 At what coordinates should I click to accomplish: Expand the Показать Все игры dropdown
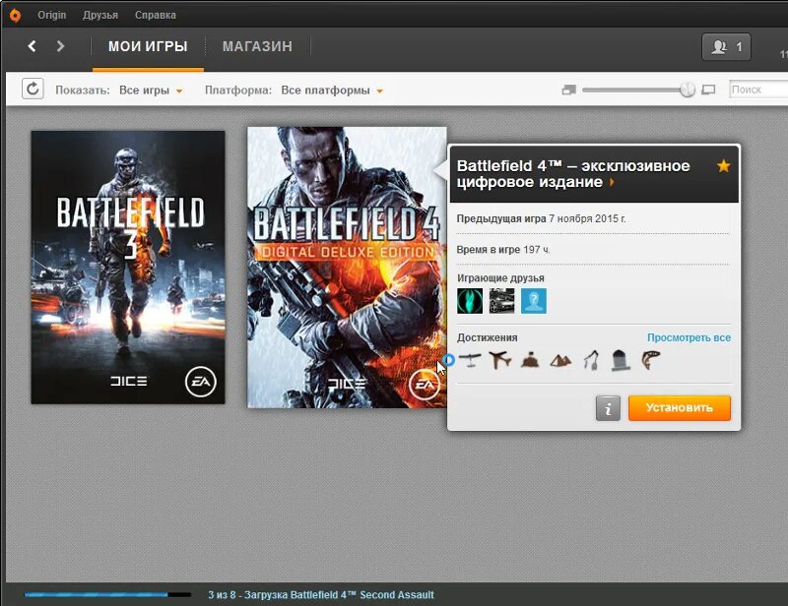click(x=151, y=91)
